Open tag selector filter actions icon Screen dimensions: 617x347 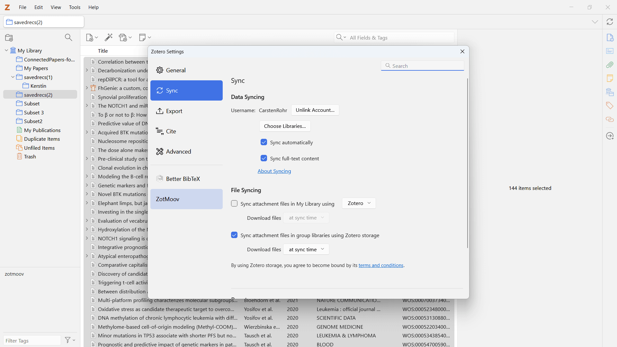coord(70,340)
